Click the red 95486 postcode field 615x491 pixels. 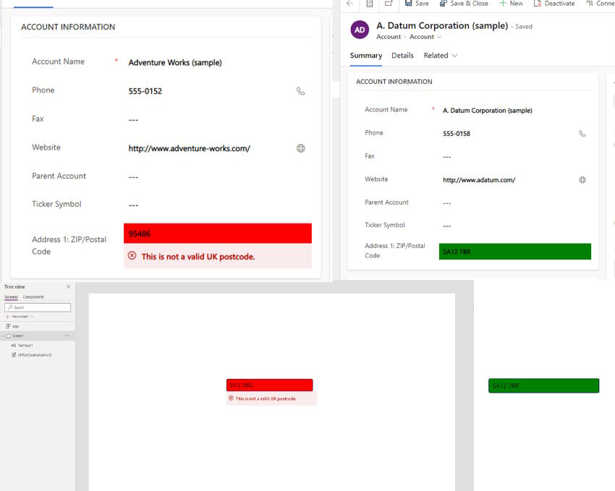pyautogui.click(x=217, y=234)
